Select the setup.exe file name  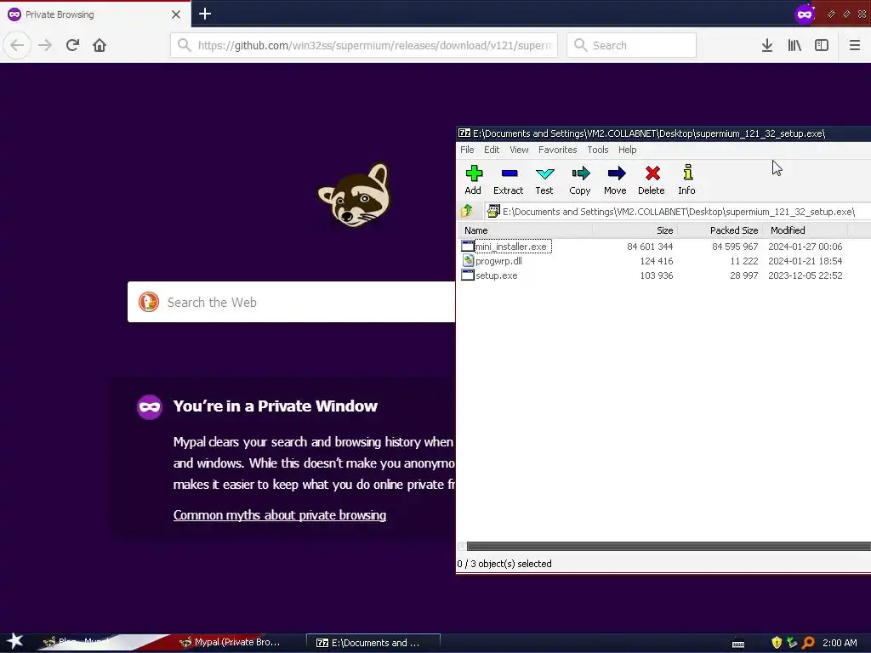pos(496,275)
